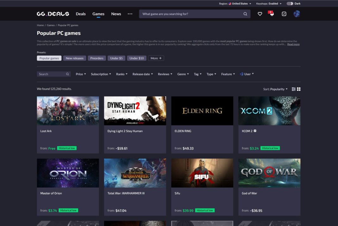The image size is (338, 226).
Task: Expand the Feature filter
Action: (228, 74)
